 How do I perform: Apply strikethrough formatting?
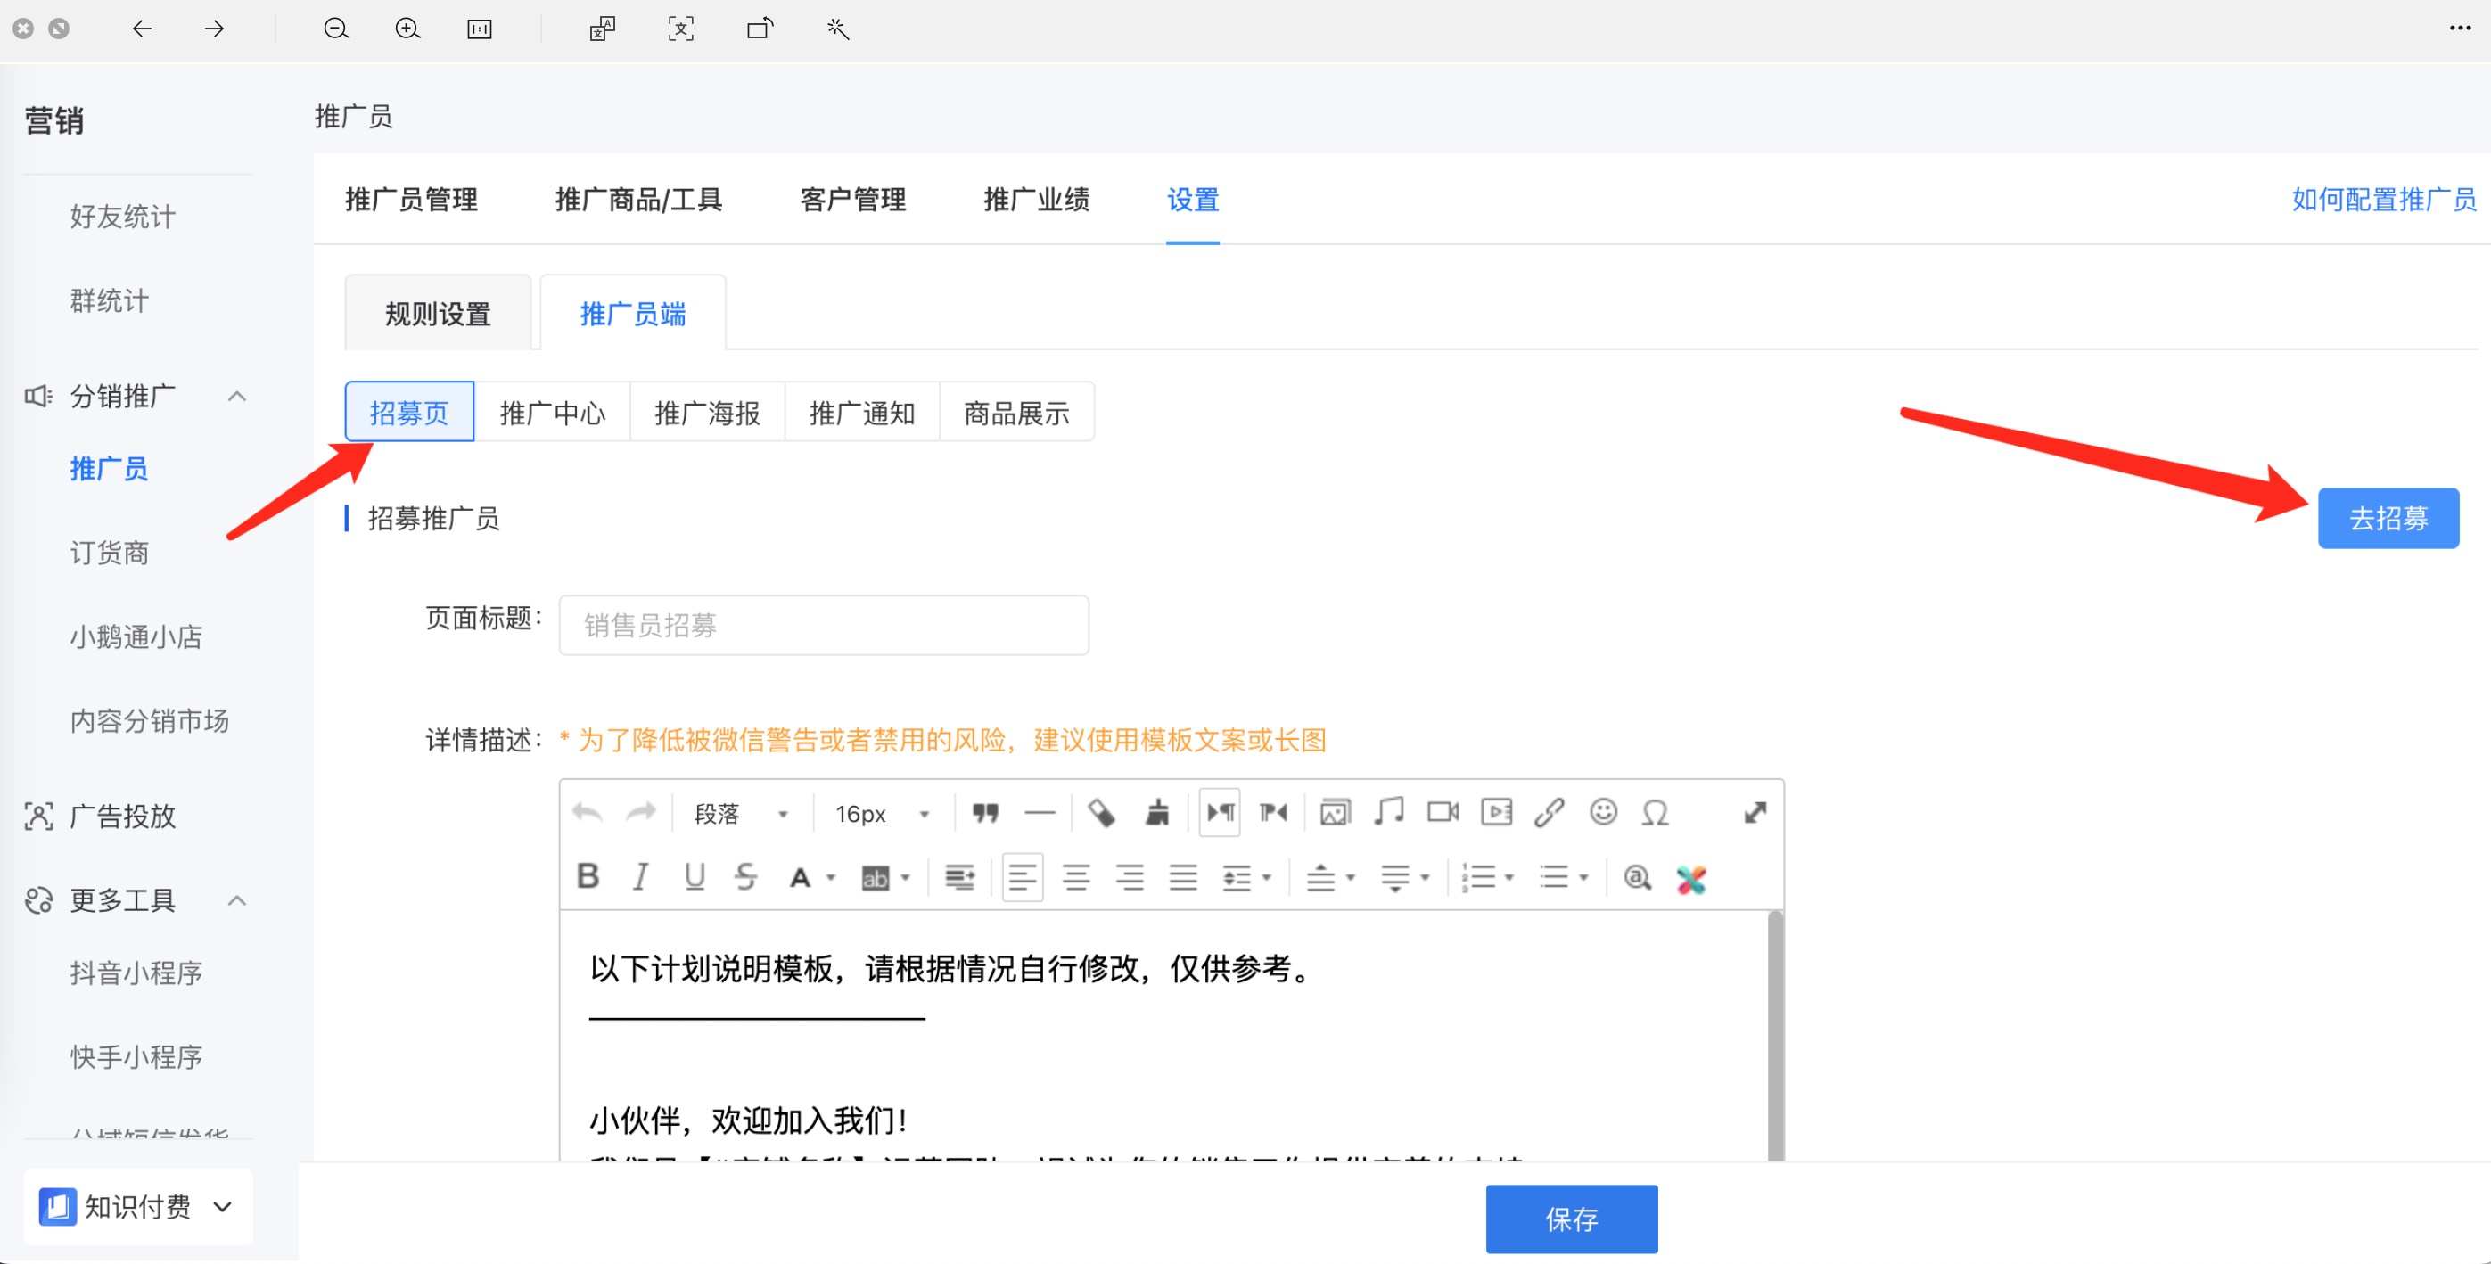tap(744, 876)
